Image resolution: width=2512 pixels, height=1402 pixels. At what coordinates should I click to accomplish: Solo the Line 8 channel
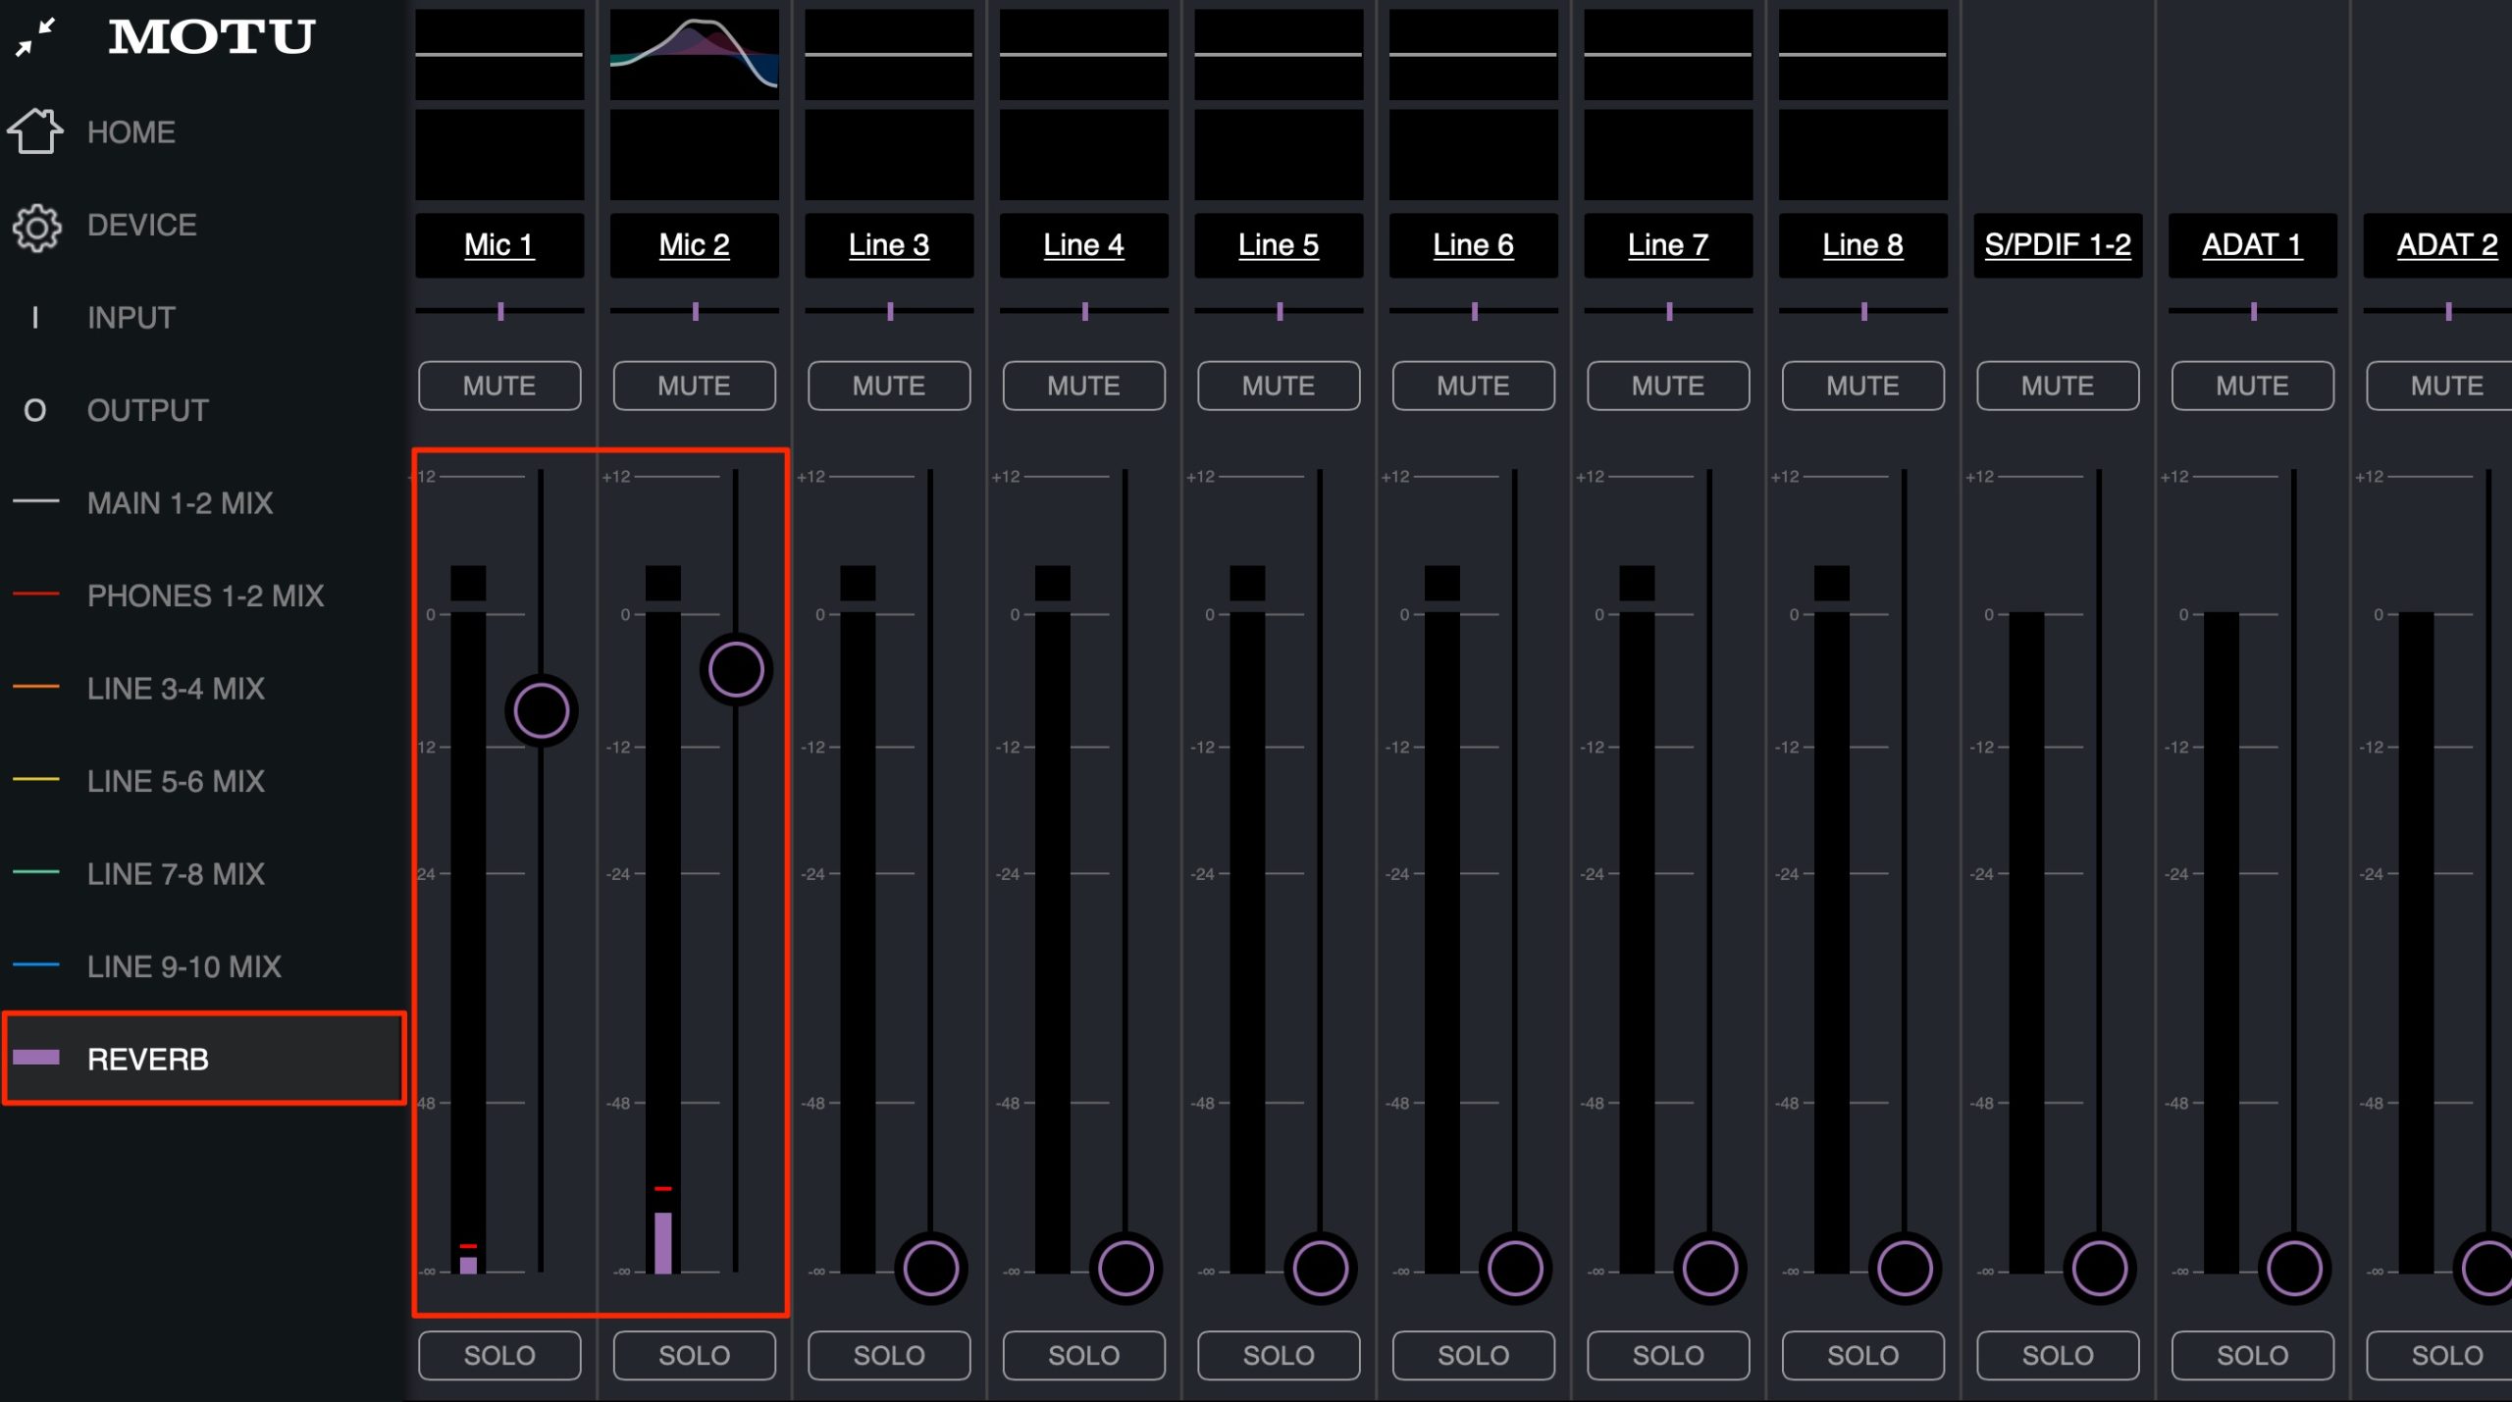1863,1355
